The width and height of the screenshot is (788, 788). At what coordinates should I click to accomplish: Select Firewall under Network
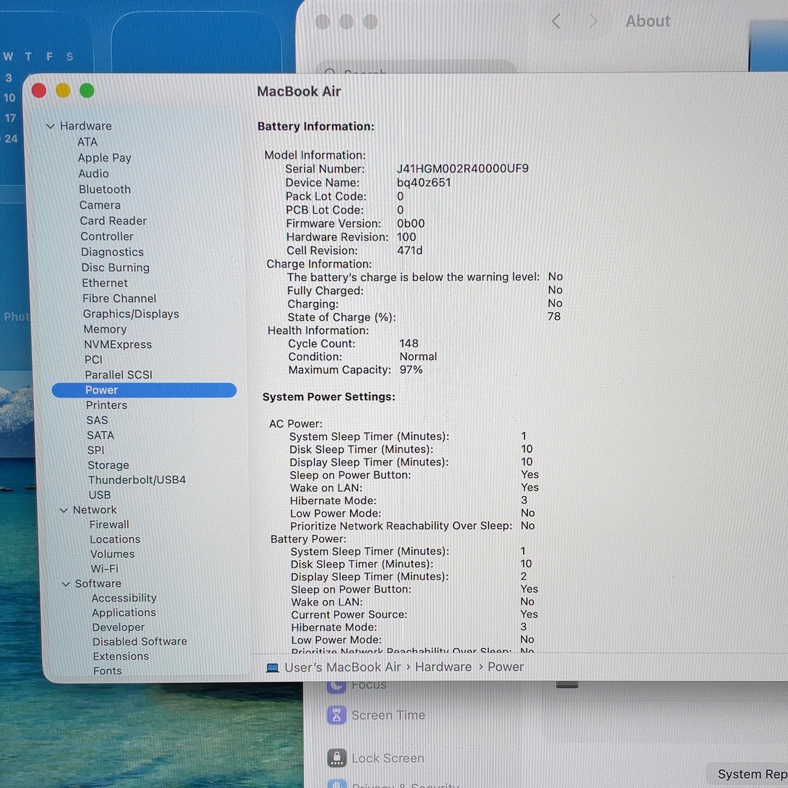coord(109,525)
